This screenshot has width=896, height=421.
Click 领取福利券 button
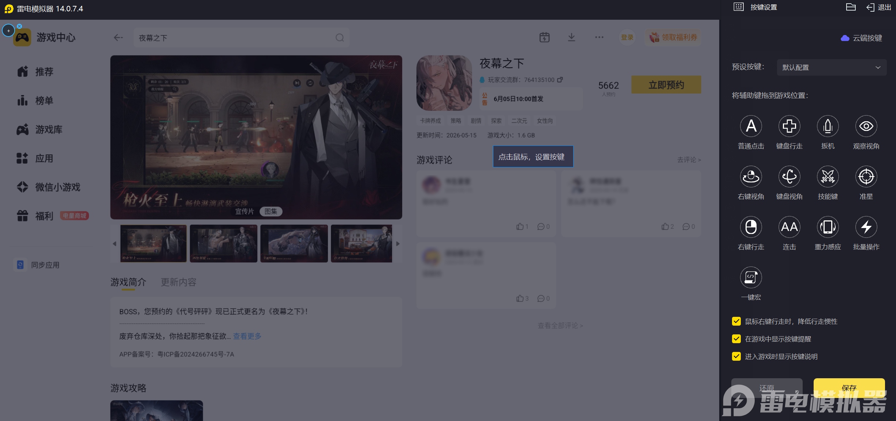(673, 37)
